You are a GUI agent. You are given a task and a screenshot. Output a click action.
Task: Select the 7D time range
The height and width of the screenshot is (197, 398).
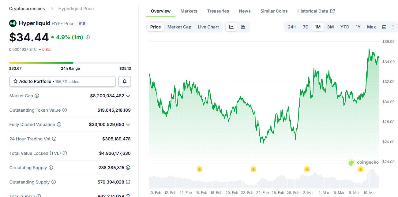[x=306, y=27]
